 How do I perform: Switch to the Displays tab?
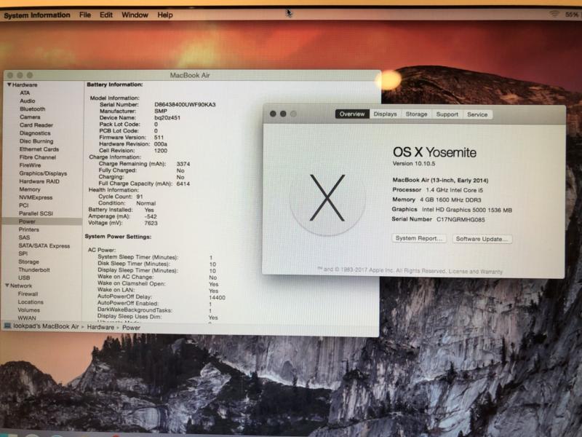coord(385,114)
